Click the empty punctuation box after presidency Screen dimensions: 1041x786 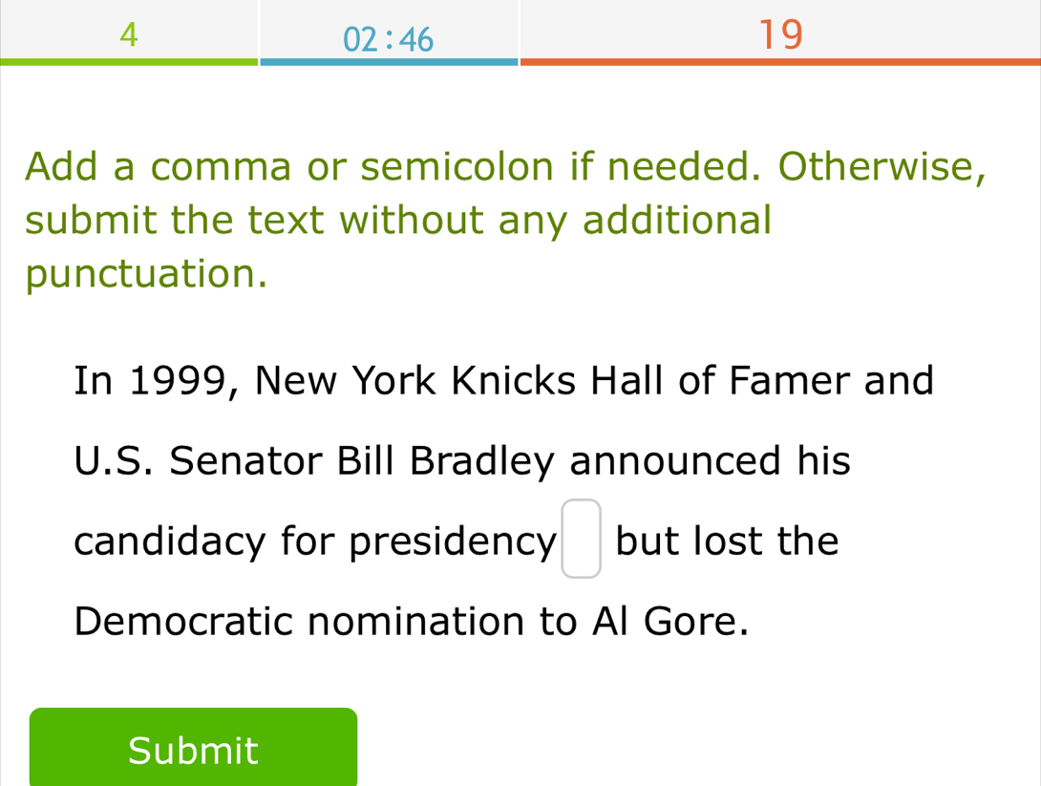point(582,540)
